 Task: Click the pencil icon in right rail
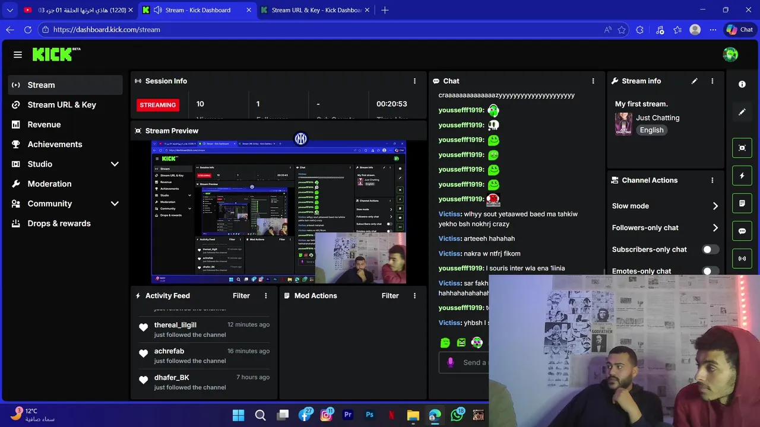(742, 112)
